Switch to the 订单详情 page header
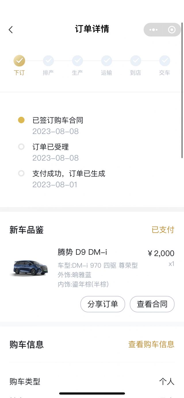The width and height of the screenshot is (184, 398). 92,30
